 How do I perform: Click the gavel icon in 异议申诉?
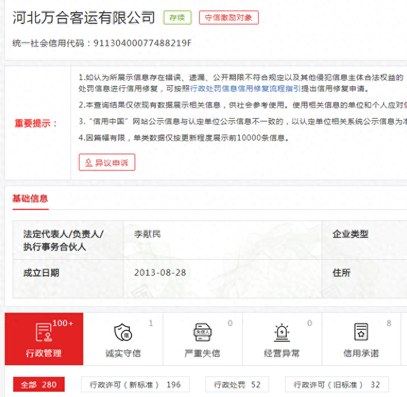click(88, 162)
